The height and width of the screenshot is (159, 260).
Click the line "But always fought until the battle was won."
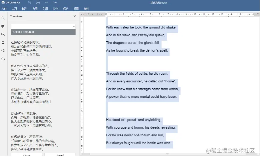pos(139,143)
